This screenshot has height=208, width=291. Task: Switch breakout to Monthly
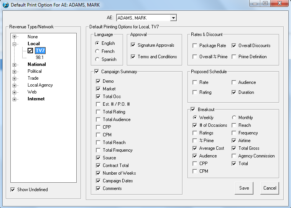click(234, 118)
